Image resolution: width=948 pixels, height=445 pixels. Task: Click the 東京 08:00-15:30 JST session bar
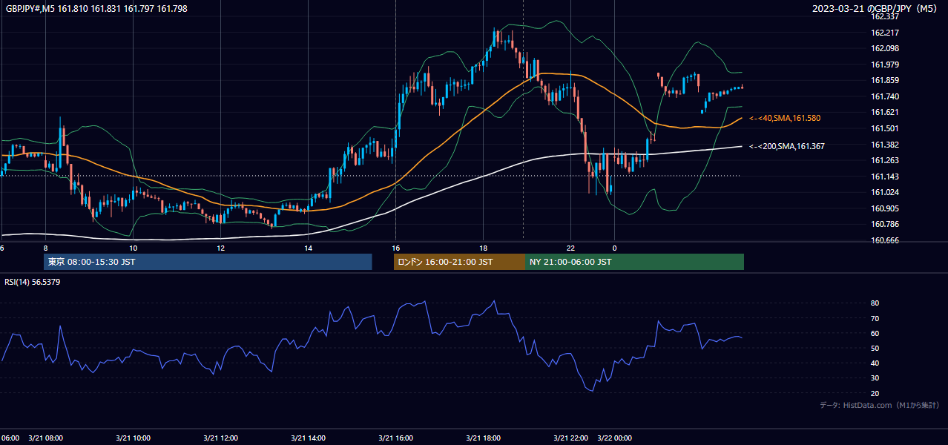208,262
